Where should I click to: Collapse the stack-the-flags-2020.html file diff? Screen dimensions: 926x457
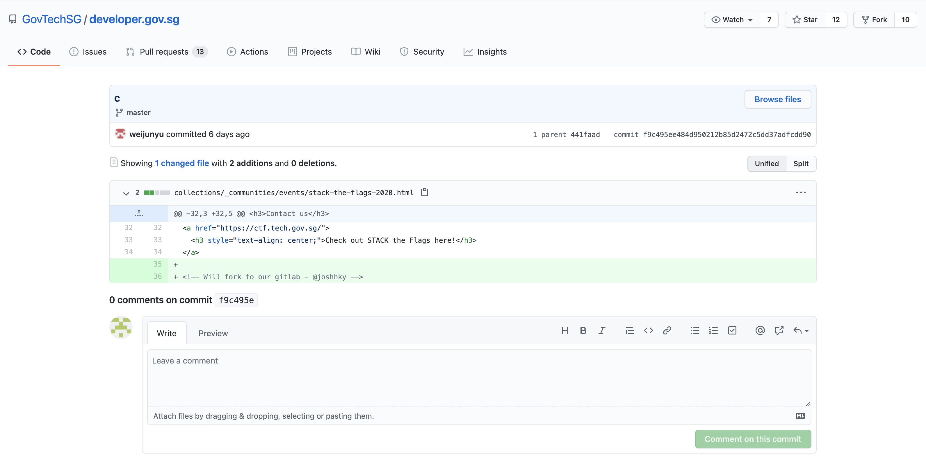click(126, 193)
